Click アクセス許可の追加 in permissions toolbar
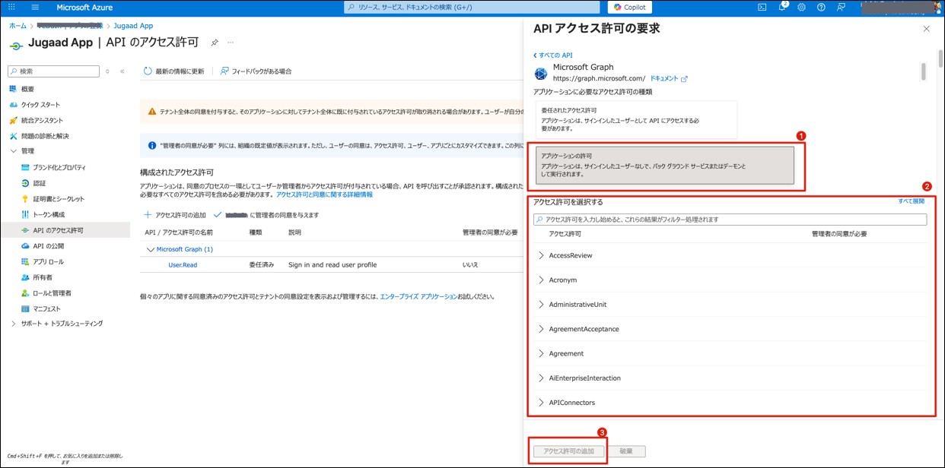945x468 pixels. (x=175, y=215)
